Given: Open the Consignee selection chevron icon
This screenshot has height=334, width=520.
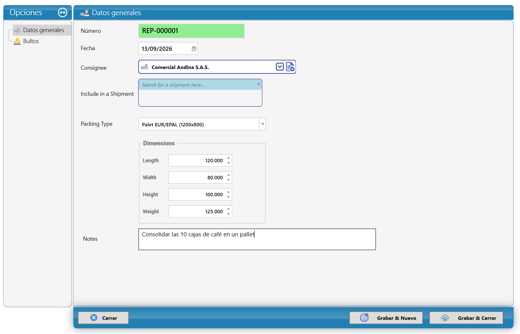Looking at the screenshot, I should [x=280, y=67].
